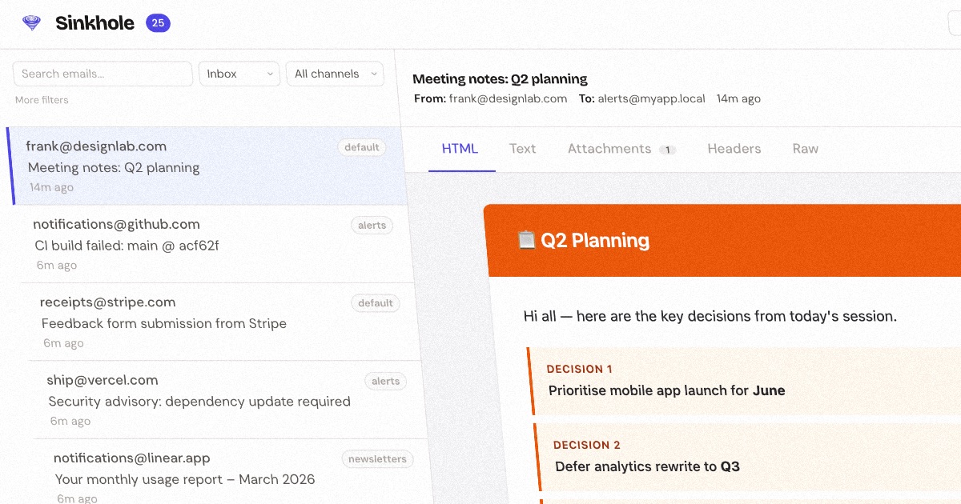Open the Inbox folder dropdown
The image size is (961, 504).
(239, 74)
